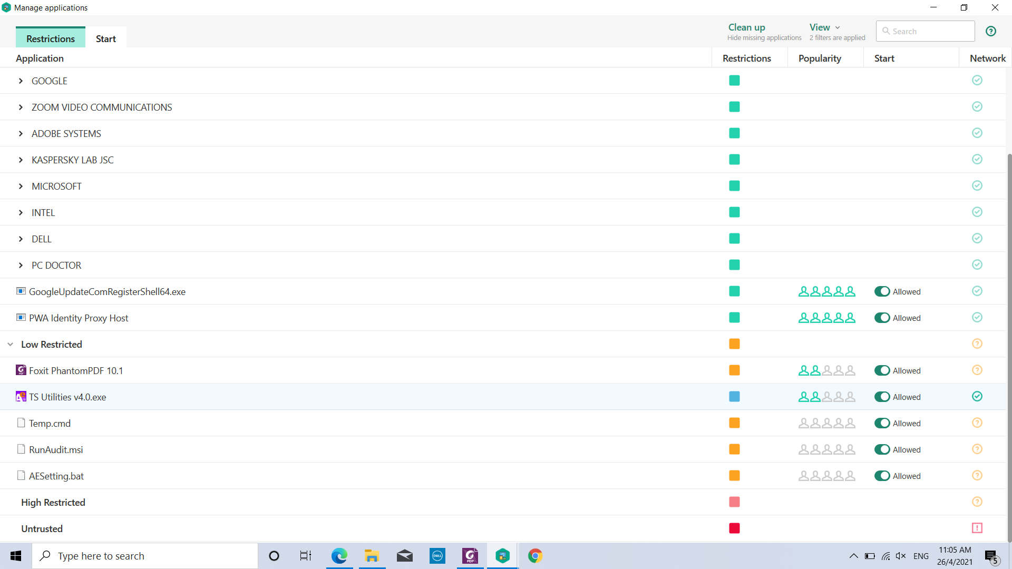The width and height of the screenshot is (1012, 569).
Task: Expand the KASPERSKY LAB JSC group
Action: [x=21, y=160]
